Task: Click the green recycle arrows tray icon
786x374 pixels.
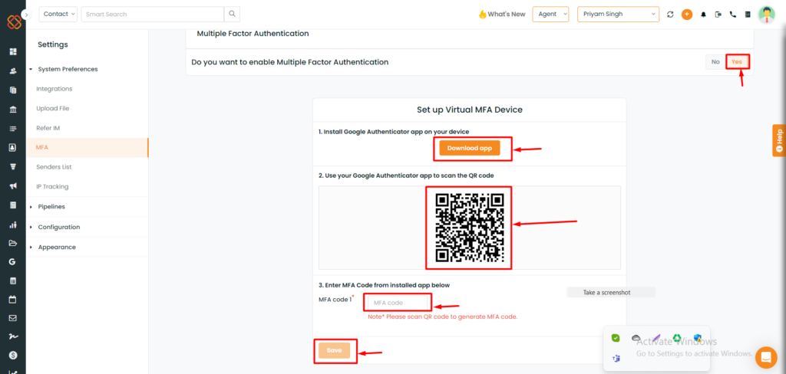Action: click(677, 338)
